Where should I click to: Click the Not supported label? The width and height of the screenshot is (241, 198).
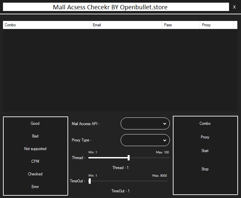tap(35, 149)
